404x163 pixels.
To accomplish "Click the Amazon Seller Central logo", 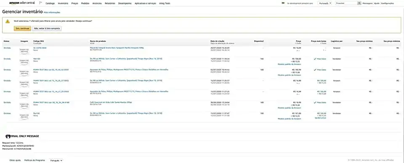I will [x=21, y=3].
